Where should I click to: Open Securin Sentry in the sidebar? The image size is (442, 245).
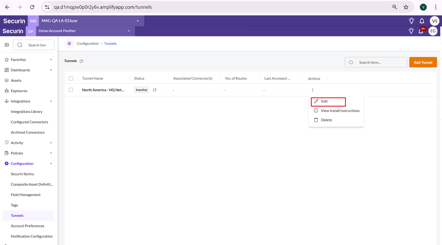pos(22,174)
